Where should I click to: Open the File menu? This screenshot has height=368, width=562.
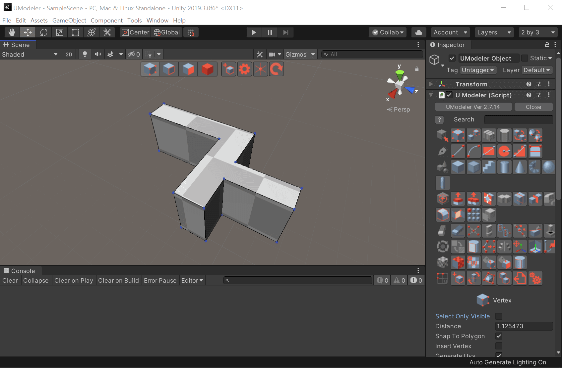click(x=7, y=20)
